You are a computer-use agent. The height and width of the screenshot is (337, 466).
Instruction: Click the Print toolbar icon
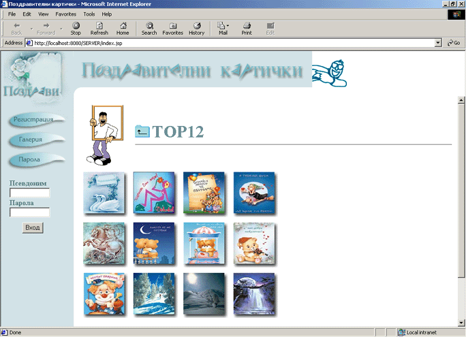[x=247, y=29]
